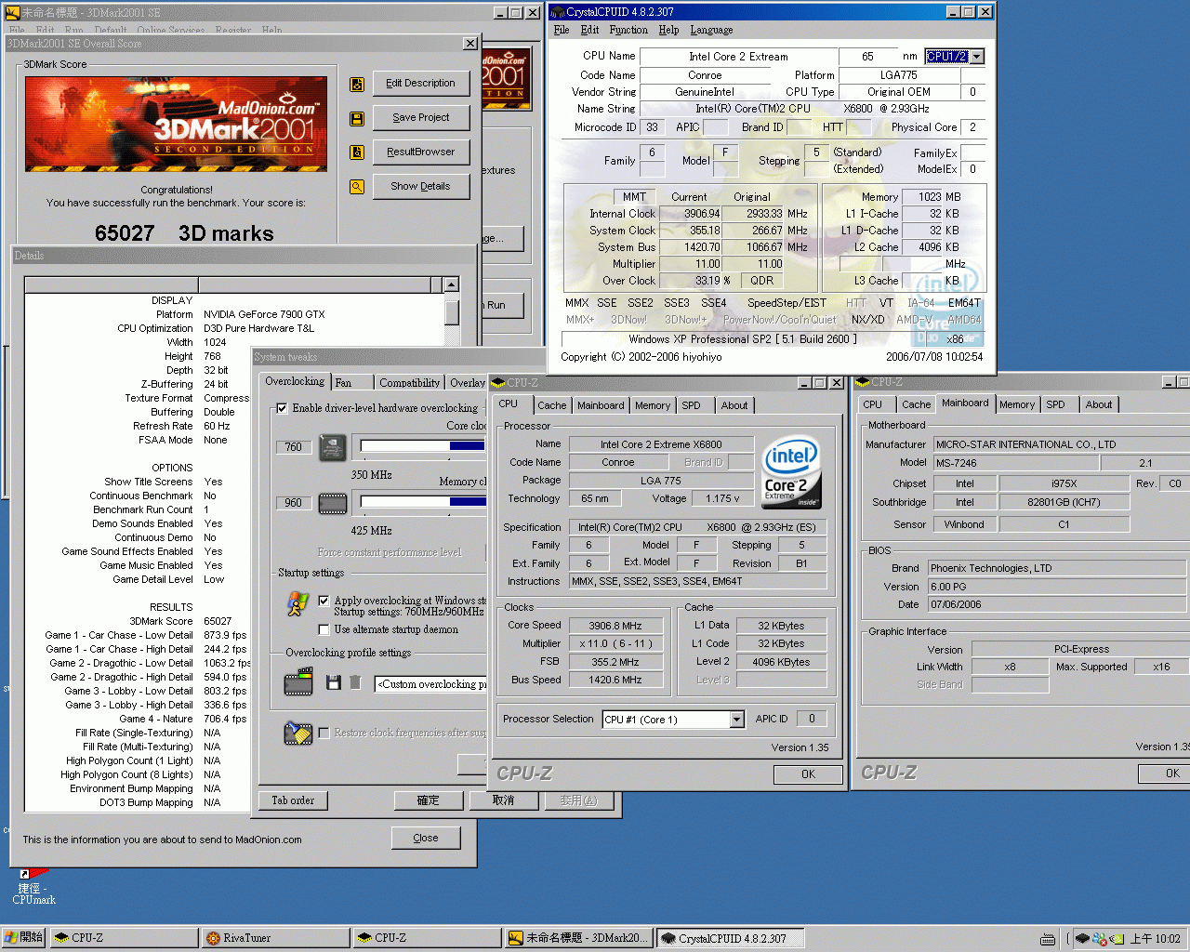Image resolution: width=1190 pixels, height=952 pixels.
Task: Click the CrystalCPUID title bar icon
Action: (x=558, y=12)
